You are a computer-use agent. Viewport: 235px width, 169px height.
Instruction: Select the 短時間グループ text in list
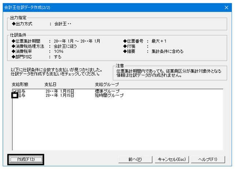coord(109,95)
